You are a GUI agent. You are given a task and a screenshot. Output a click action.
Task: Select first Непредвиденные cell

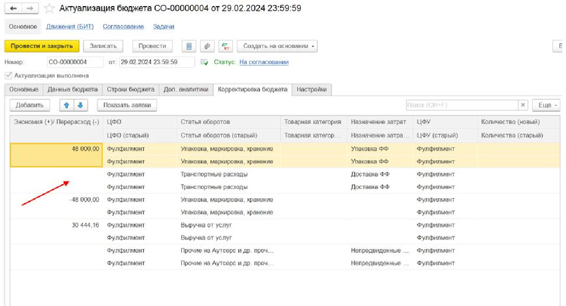380,250
